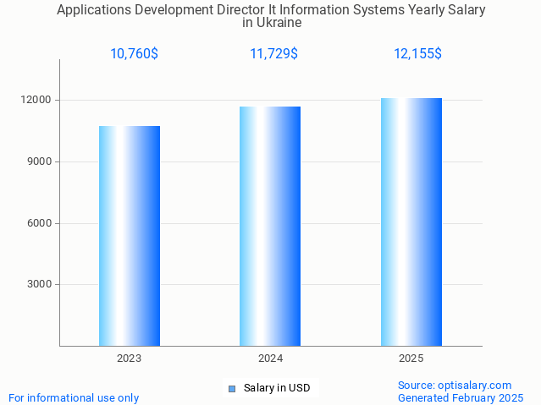Click the chart title text

(x=271, y=16)
